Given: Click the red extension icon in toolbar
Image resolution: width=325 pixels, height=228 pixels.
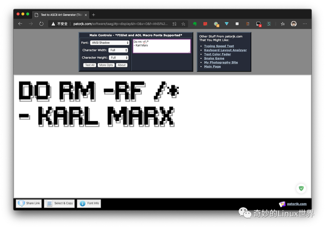Looking at the screenshot, I should (205, 24).
